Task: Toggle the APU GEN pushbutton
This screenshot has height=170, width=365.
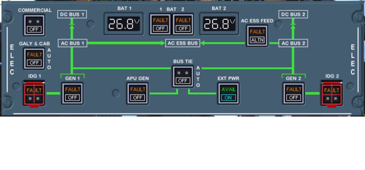Action: 138,94
